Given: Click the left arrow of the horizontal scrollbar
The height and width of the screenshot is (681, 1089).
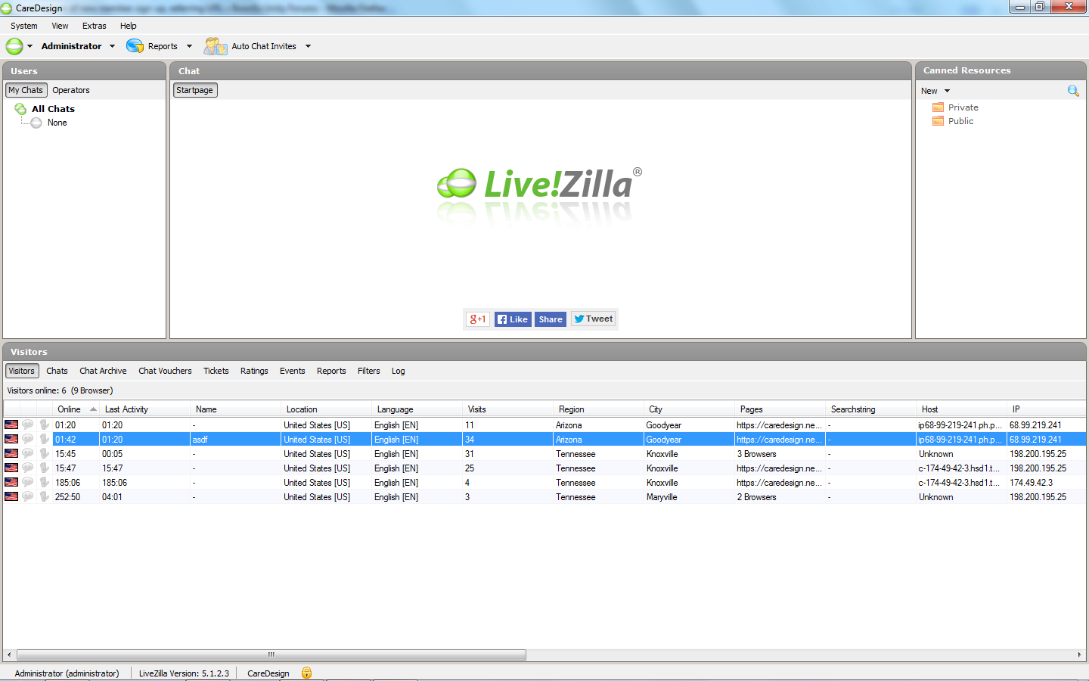Looking at the screenshot, I should (9, 655).
